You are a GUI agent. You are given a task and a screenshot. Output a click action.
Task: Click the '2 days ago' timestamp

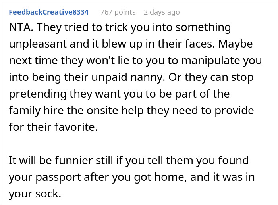tap(162, 12)
